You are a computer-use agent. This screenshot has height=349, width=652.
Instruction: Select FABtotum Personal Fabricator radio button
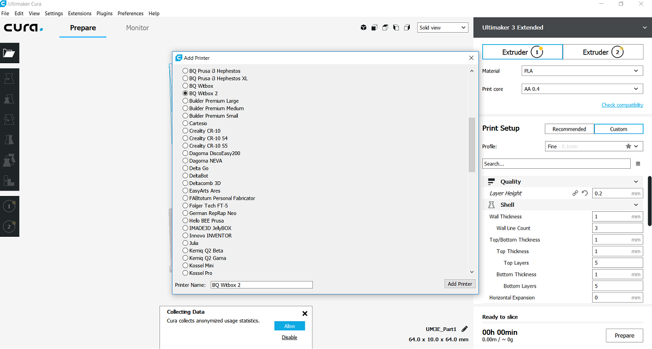click(185, 198)
